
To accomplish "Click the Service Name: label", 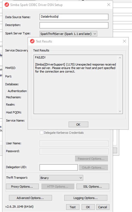I will pos(15,120).
